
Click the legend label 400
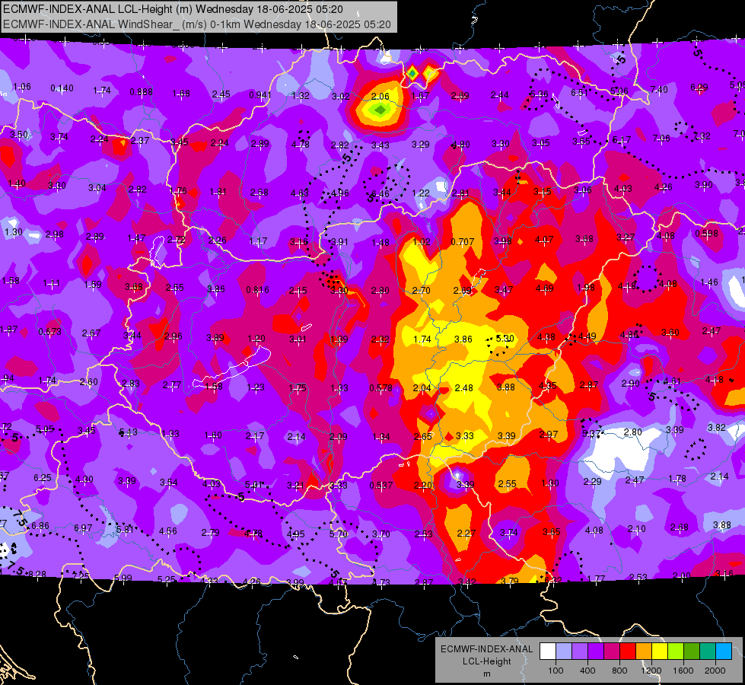tap(587, 671)
